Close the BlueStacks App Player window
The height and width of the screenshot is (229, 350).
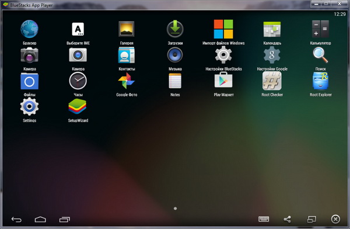pos(339,4)
